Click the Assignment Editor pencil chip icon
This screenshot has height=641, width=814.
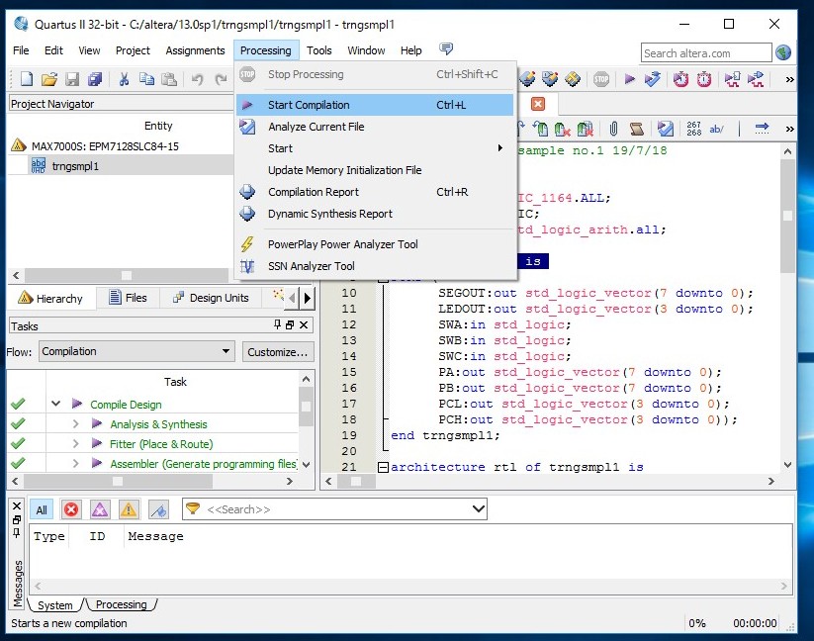[527, 79]
